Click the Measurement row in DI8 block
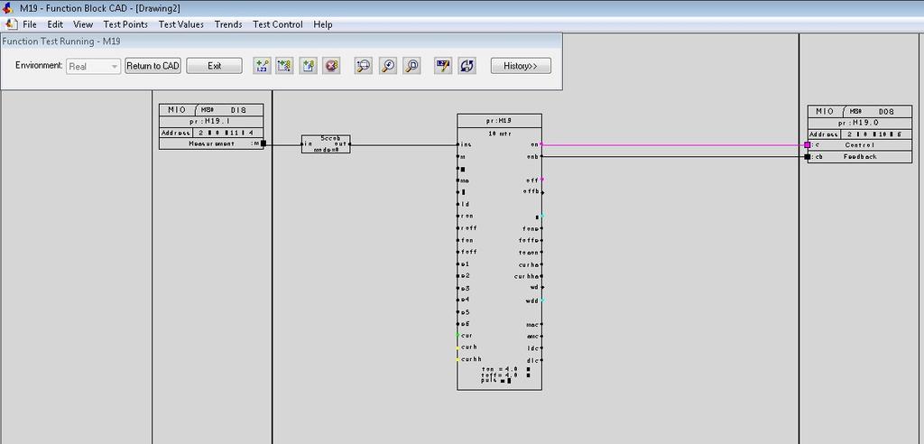The image size is (924, 444). point(211,143)
